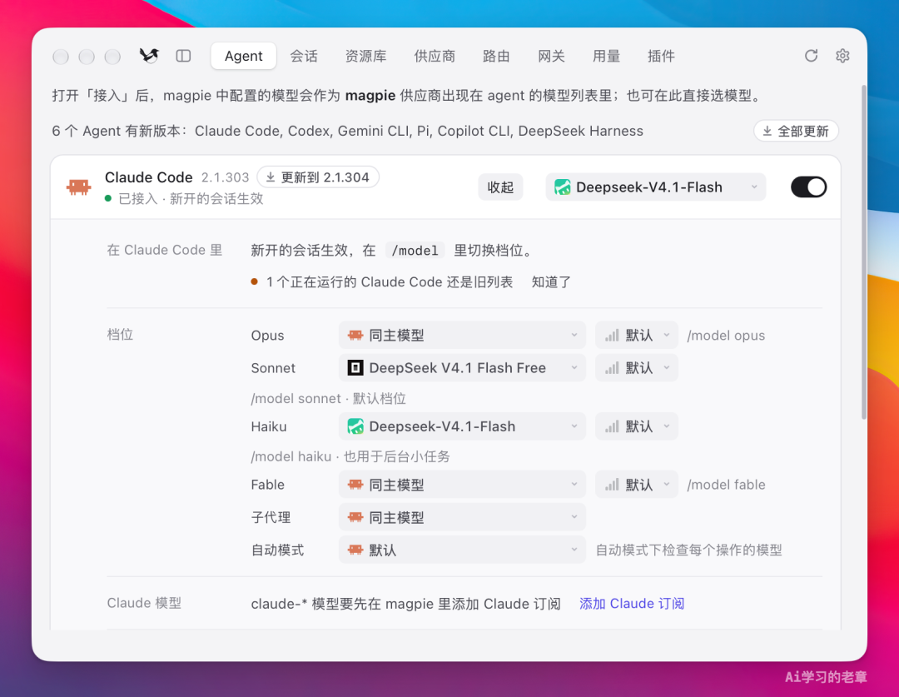Open the Deepseek-V4.1-Flash main model dropdown
Image resolution: width=899 pixels, height=697 pixels.
tap(655, 187)
